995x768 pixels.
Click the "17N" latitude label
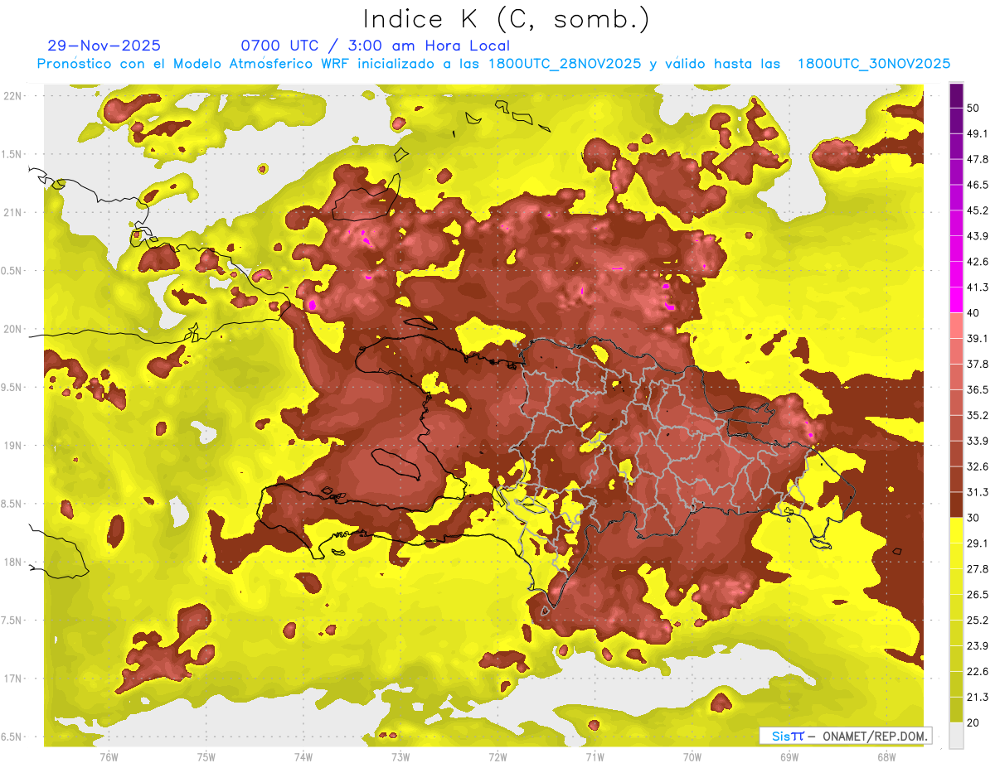tap(13, 679)
